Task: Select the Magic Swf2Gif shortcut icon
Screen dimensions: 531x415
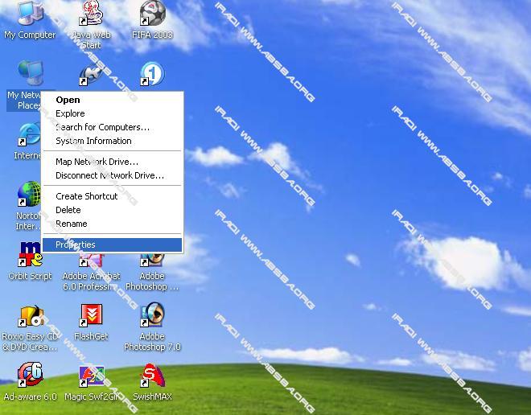Action: [x=92, y=376]
